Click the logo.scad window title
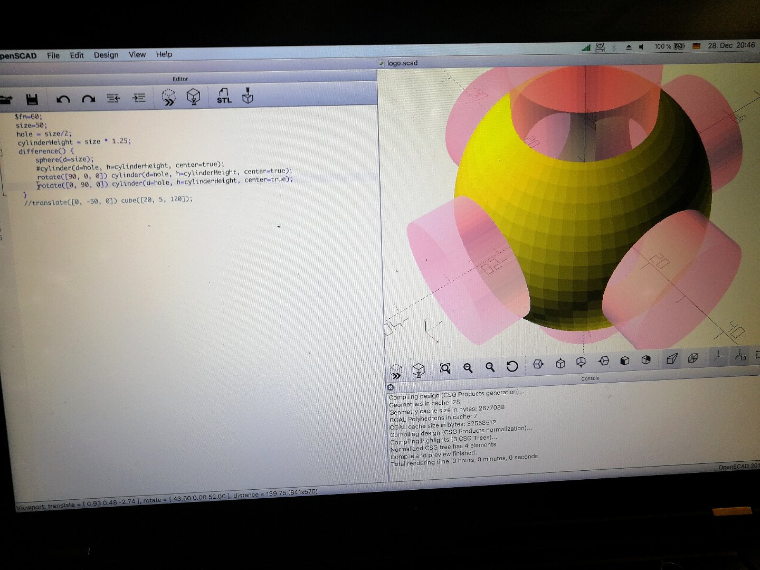The width and height of the screenshot is (760, 570). point(402,63)
